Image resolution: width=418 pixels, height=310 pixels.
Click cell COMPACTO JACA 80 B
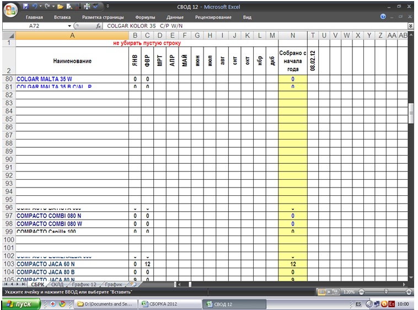coord(72,272)
